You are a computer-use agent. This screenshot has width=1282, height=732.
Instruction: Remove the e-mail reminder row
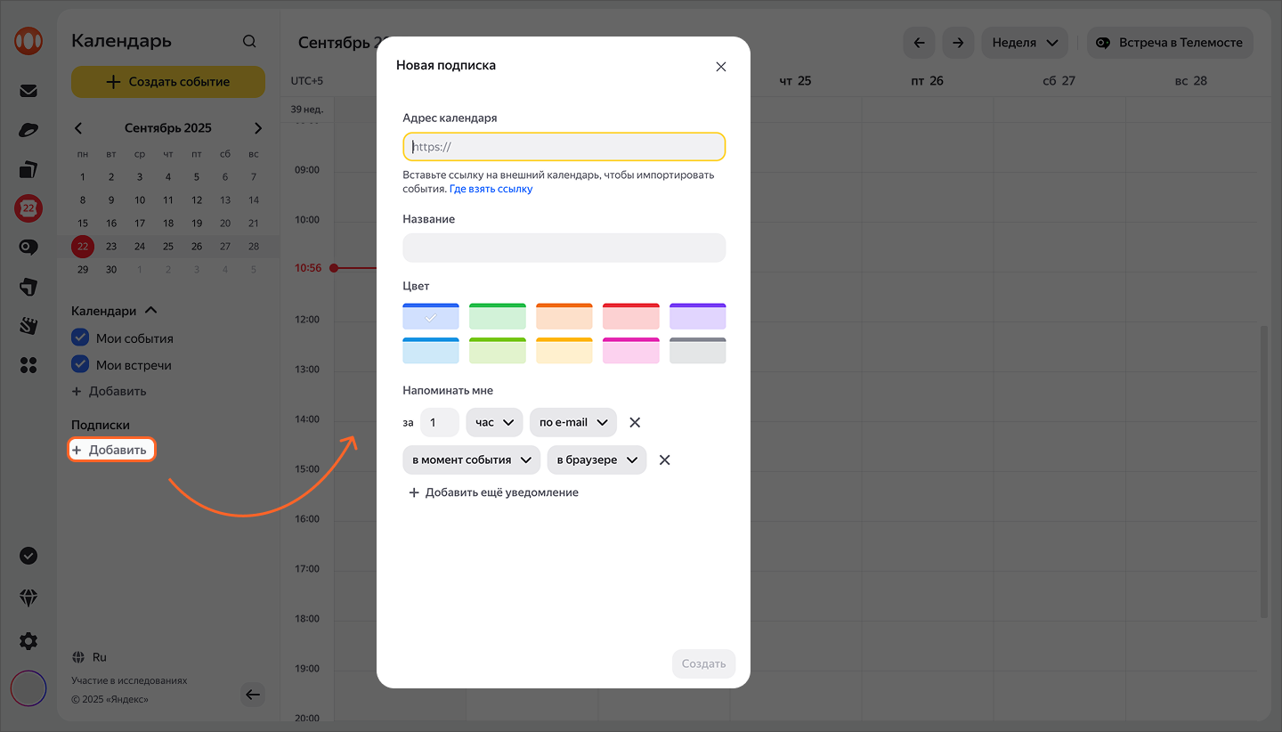point(635,422)
